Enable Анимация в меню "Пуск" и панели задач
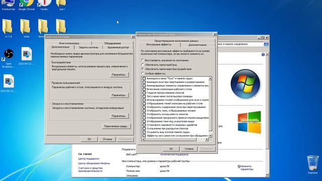The width and height of the screenshot is (322, 181). click(144, 78)
